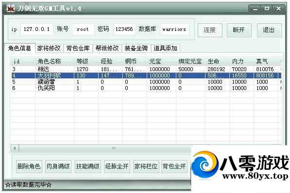290x193 pixels.
Task: Click the 元宝 column header
Action: pos(161,61)
